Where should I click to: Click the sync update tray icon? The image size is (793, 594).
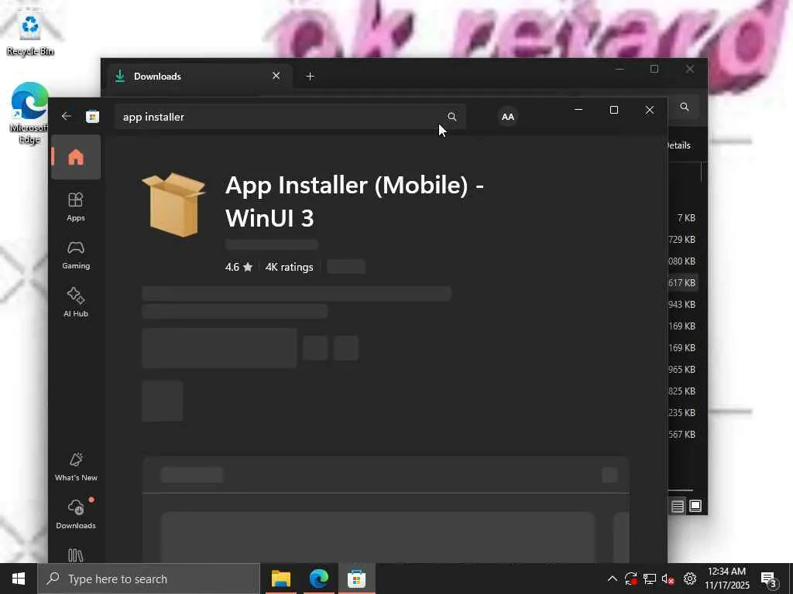tap(630, 579)
